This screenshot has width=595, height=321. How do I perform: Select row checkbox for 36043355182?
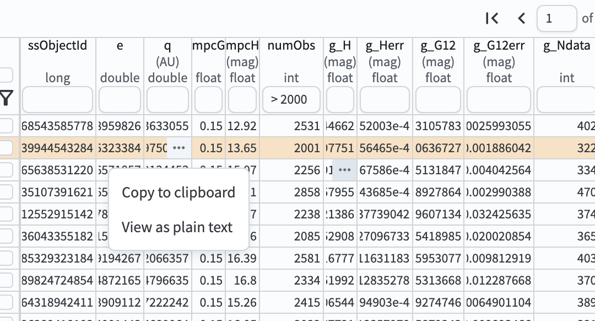point(7,236)
